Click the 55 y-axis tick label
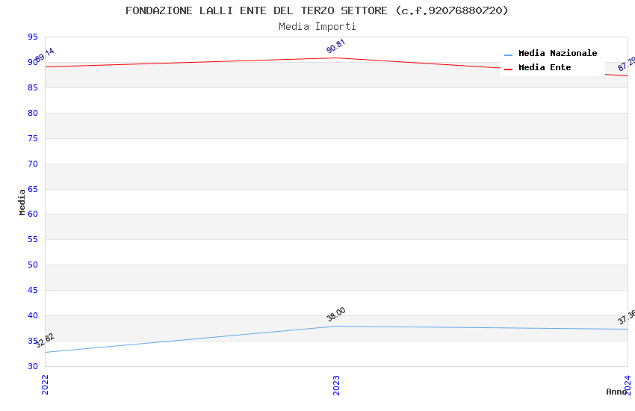This screenshot has width=635, height=411. [x=33, y=239]
